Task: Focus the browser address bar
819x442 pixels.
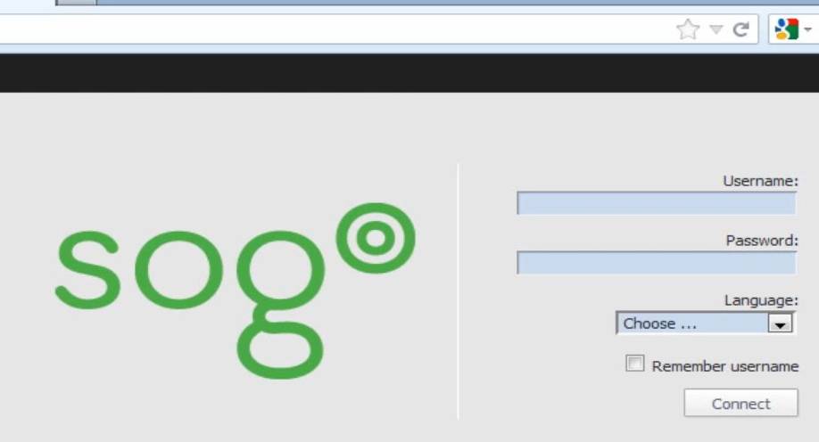Action: click(335, 29)
